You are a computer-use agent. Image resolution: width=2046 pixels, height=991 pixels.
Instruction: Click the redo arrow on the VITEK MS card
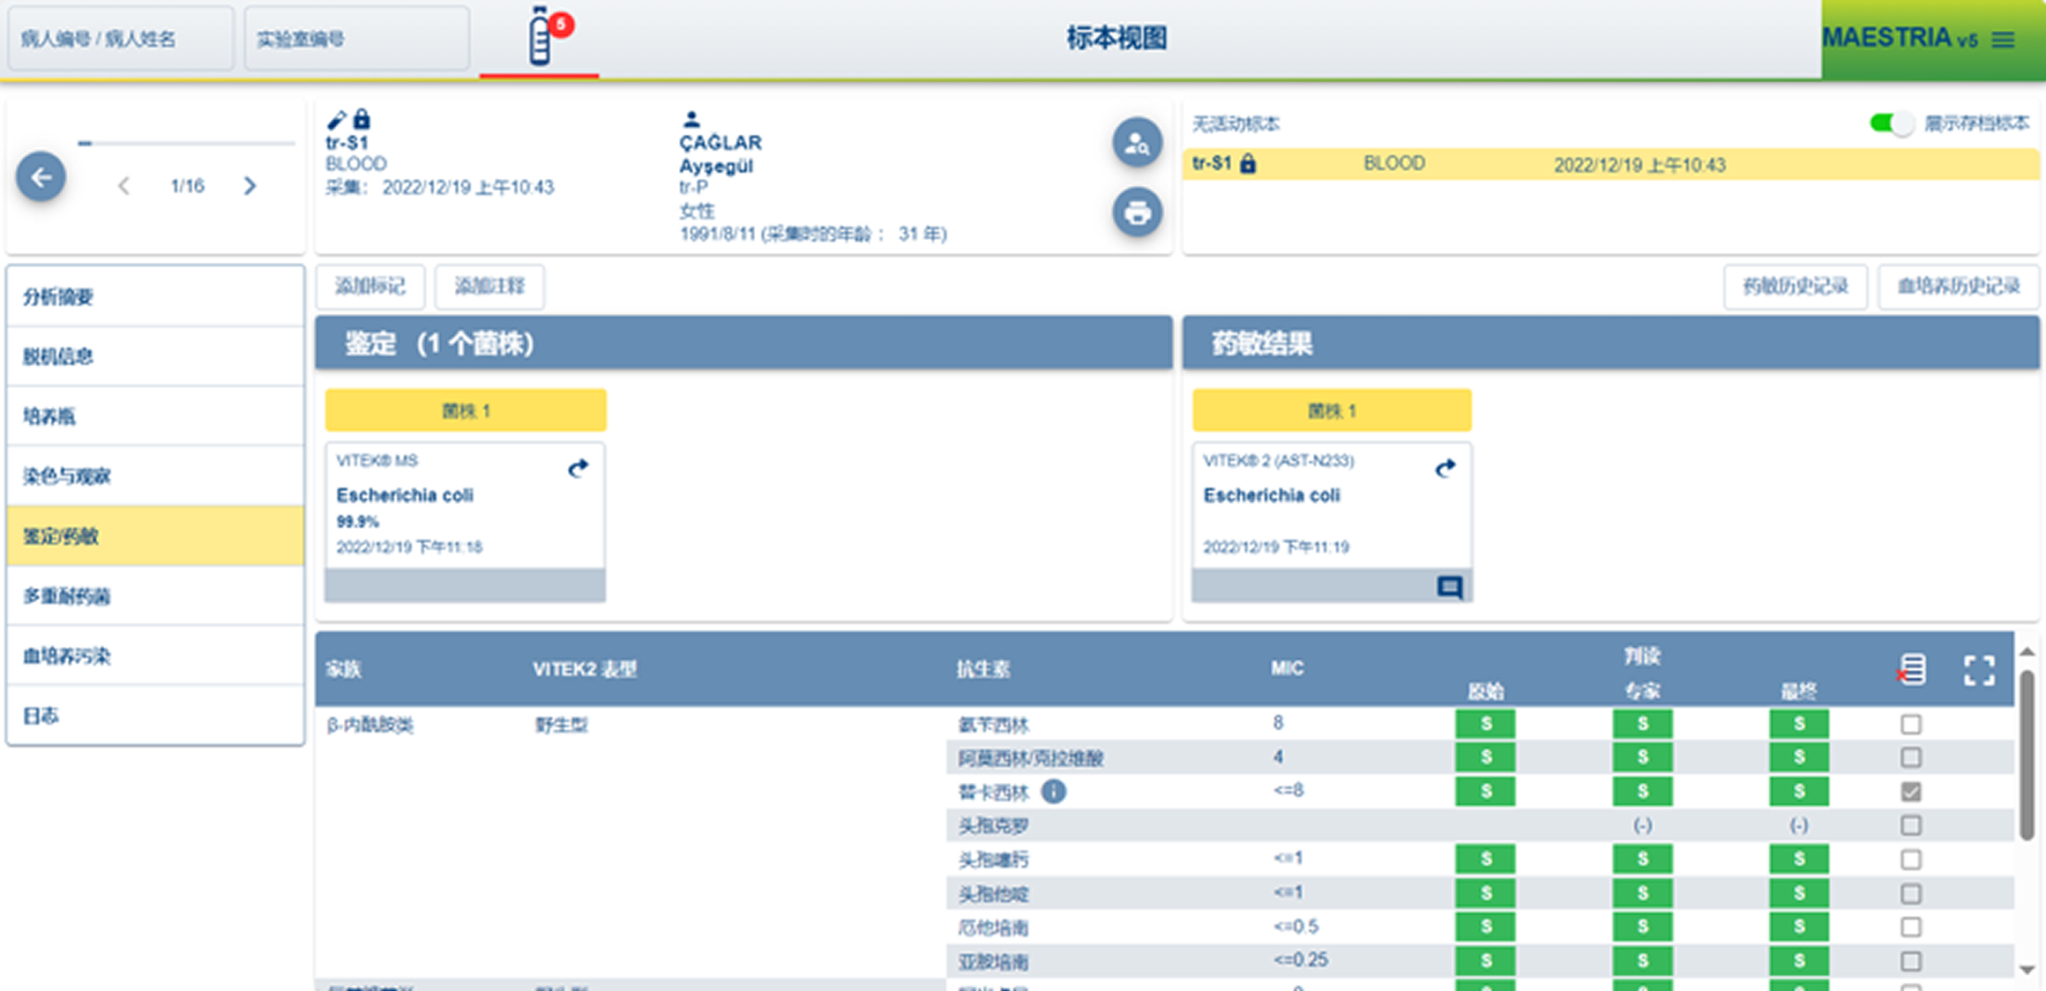pyautogui.click(x=578, y=468)
